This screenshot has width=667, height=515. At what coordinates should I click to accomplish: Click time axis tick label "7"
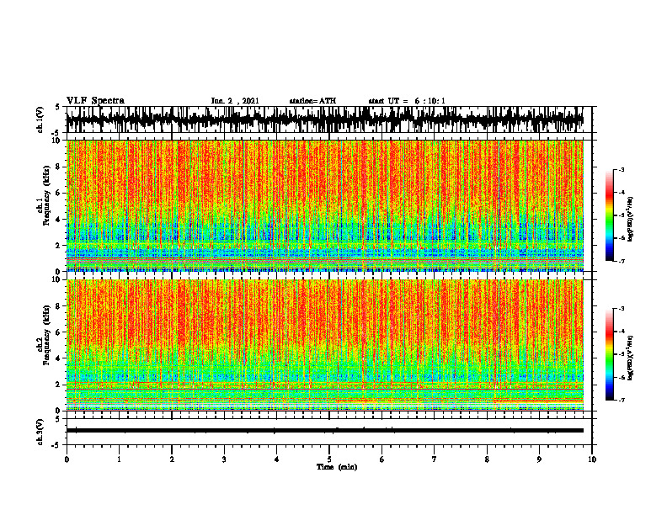[435, 459]
